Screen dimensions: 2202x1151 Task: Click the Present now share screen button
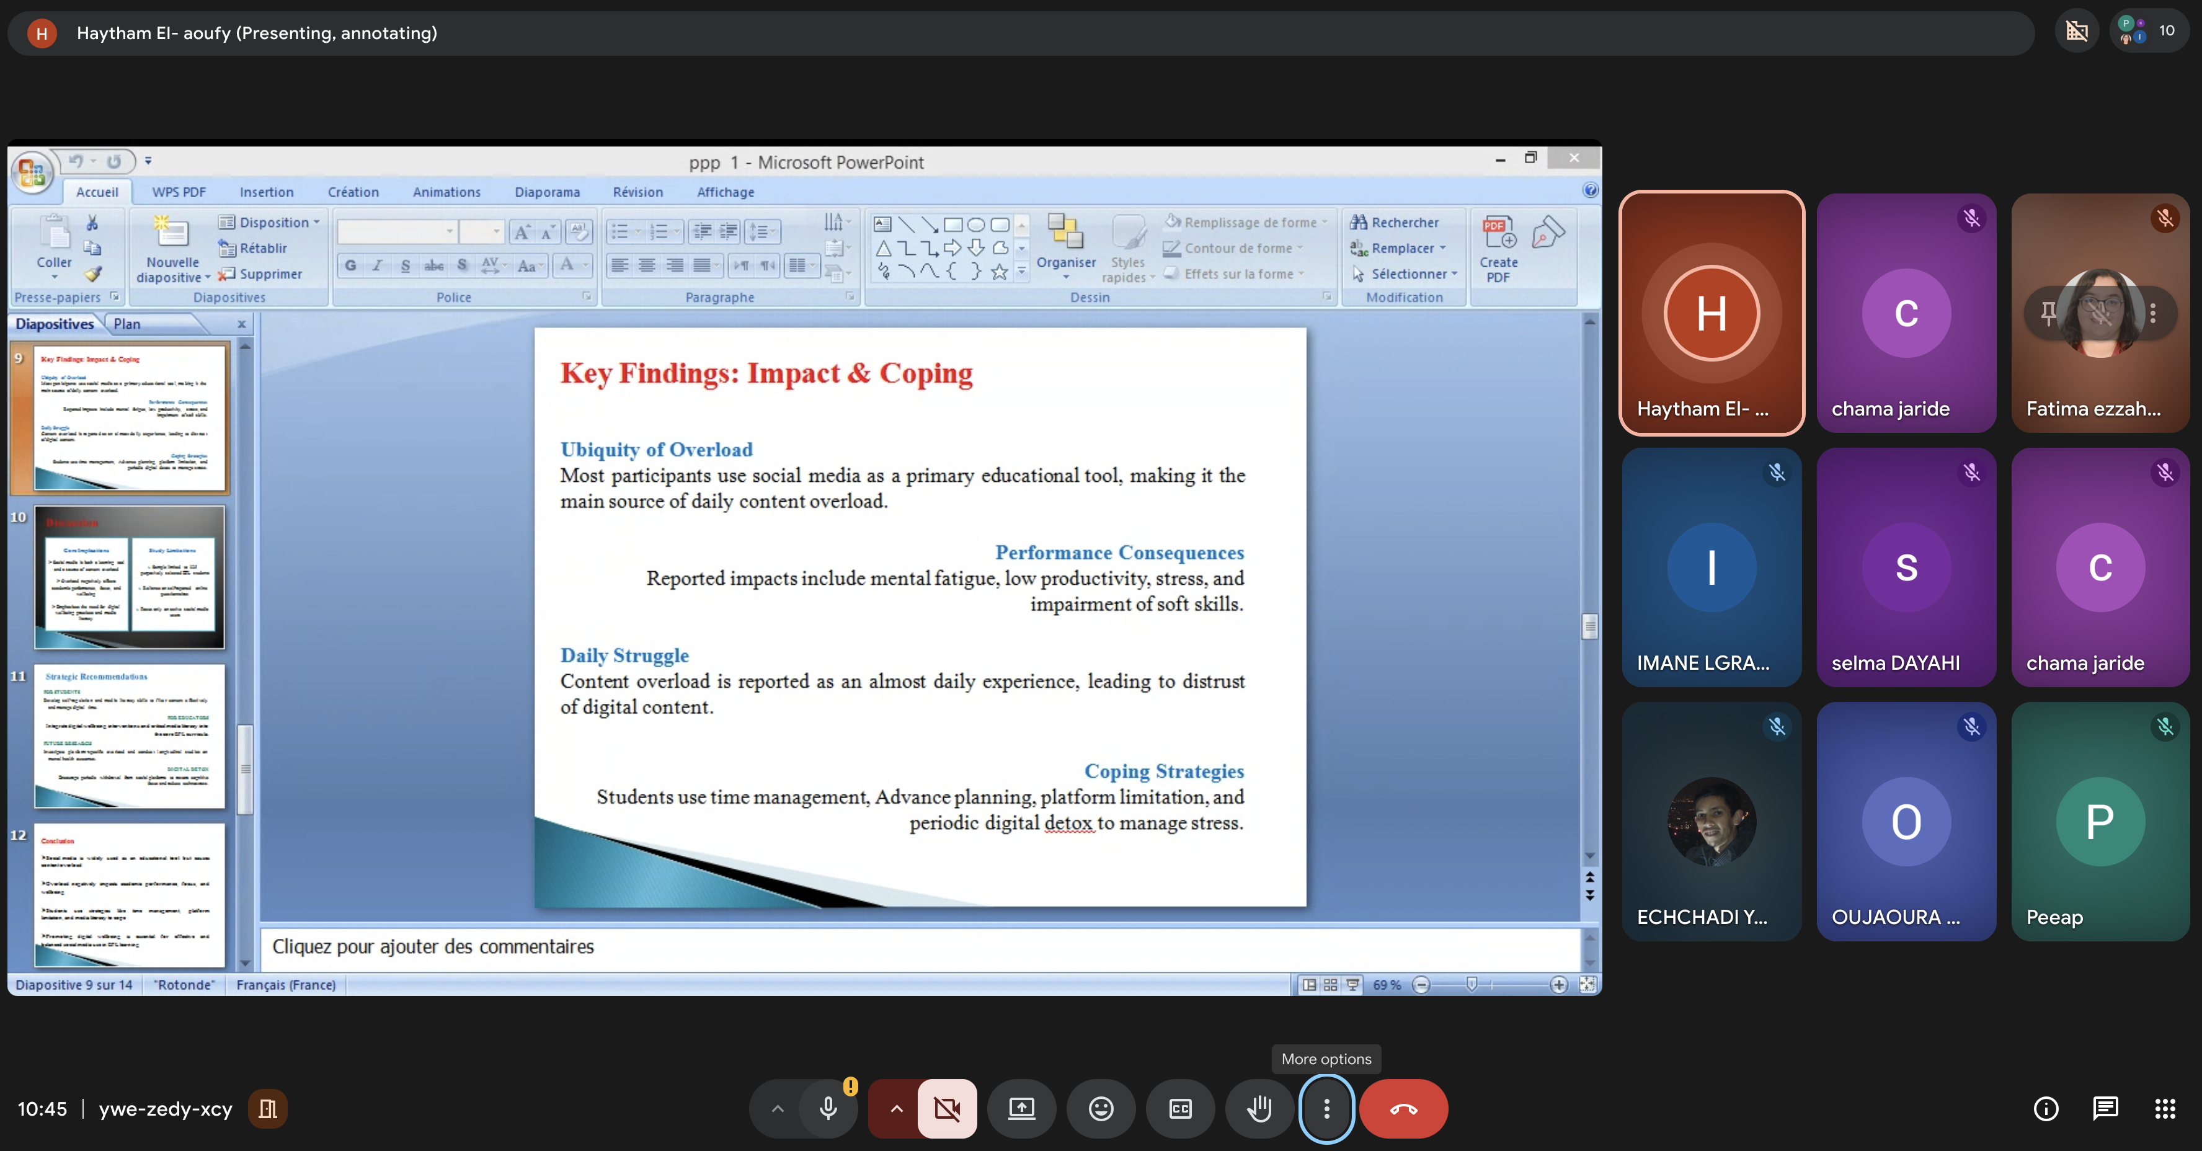click(x=1021, y=1109)
